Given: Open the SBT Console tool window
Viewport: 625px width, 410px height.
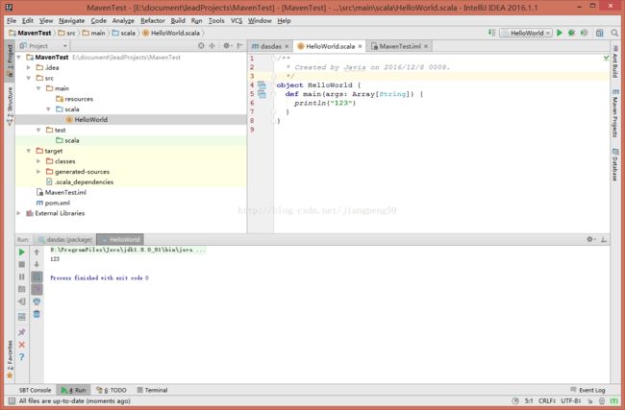Looking at the screenshot, I should [35, 390].
